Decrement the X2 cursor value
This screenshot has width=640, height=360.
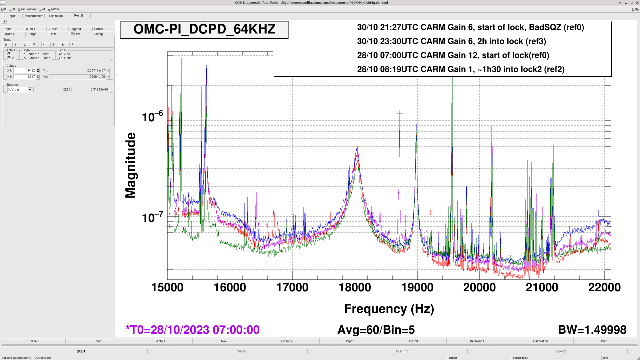point(38,78)
